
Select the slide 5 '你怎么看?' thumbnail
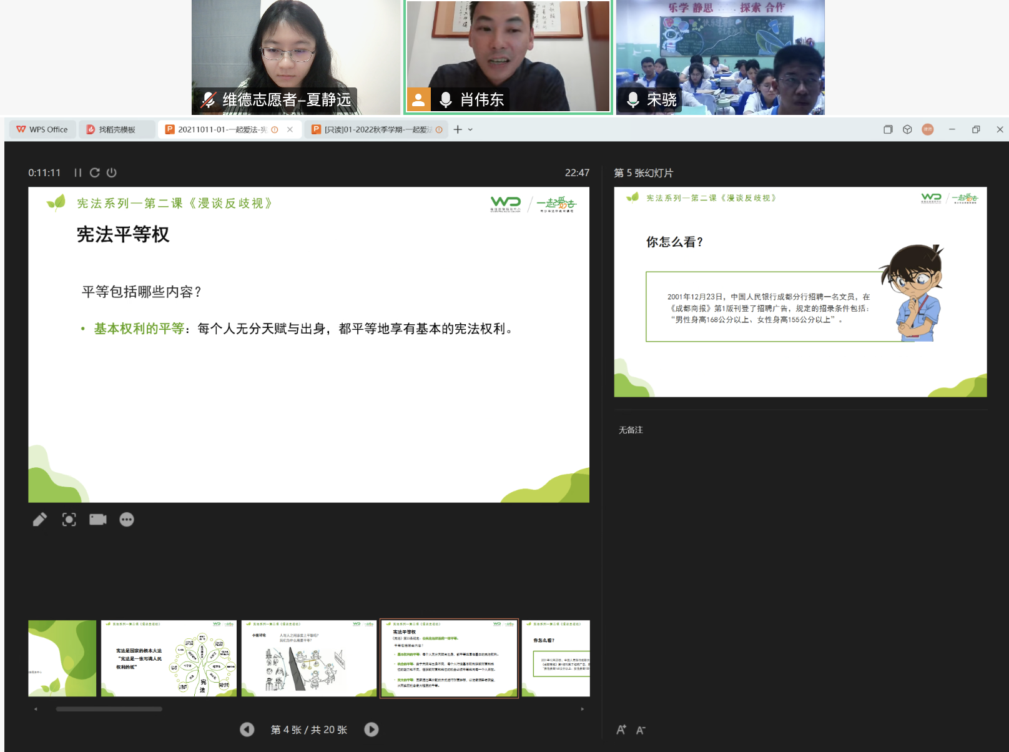click(x=556, y=658)
